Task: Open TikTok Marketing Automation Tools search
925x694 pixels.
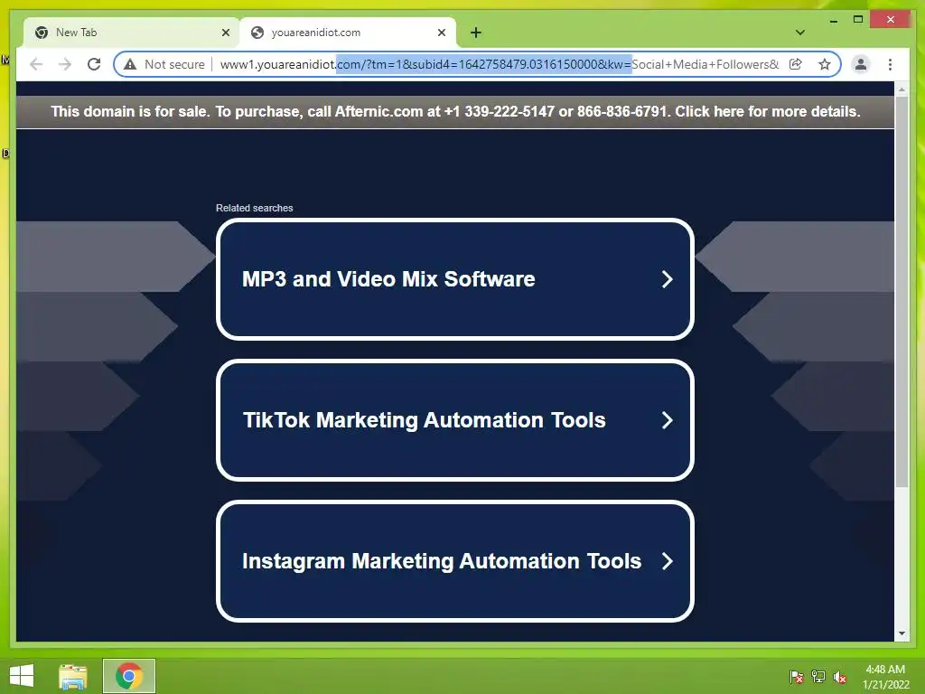Action: tap(455, 420)
